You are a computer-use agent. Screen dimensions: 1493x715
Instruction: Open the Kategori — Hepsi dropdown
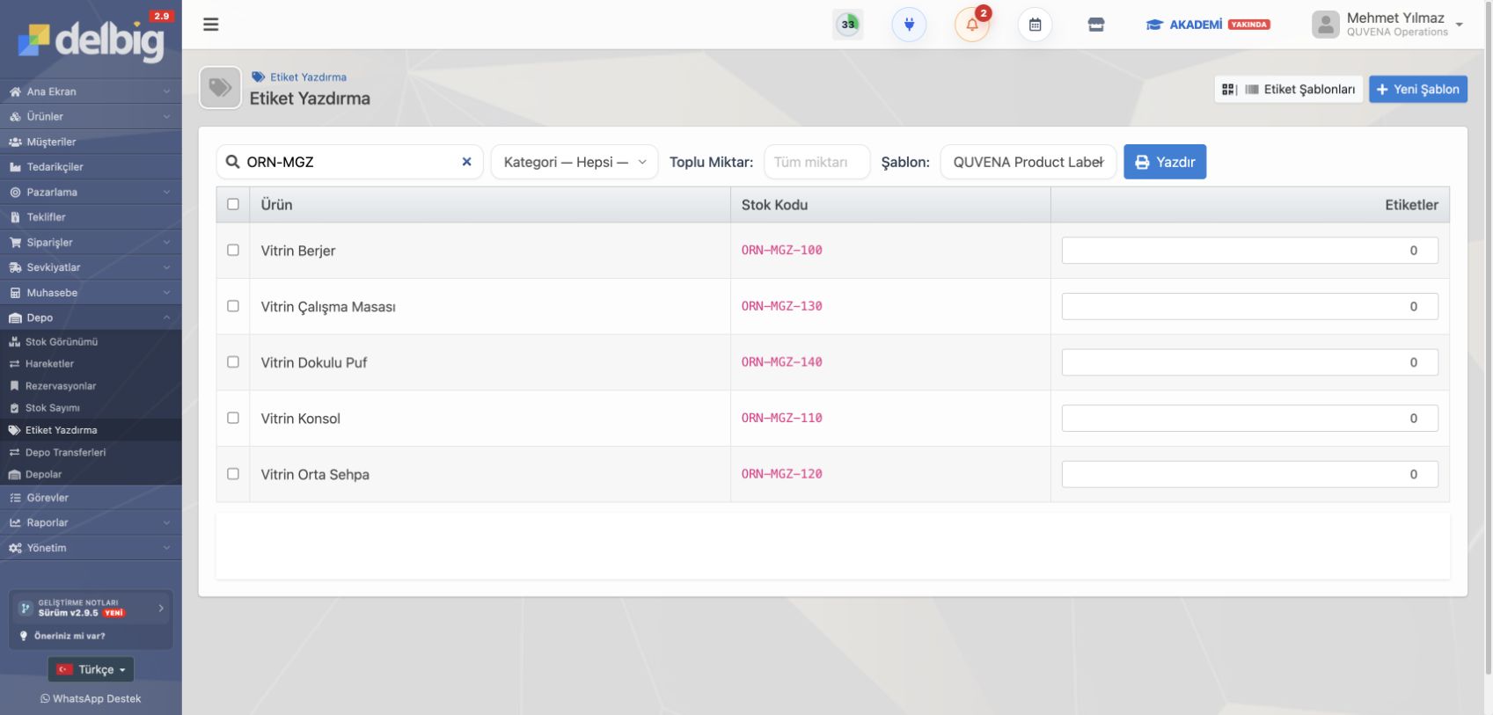coord(575,162)
